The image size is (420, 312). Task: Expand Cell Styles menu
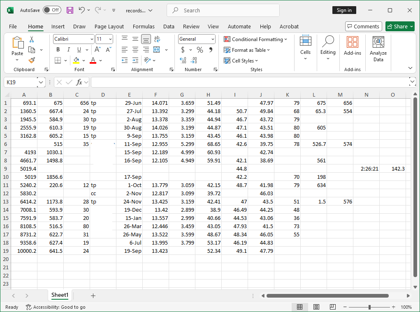point(241,61)
